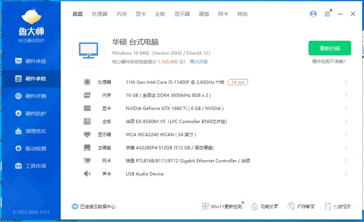Open the 显卡 tab
The height and width of the screenshot is (222, 364).
click(x=141, y=14)
